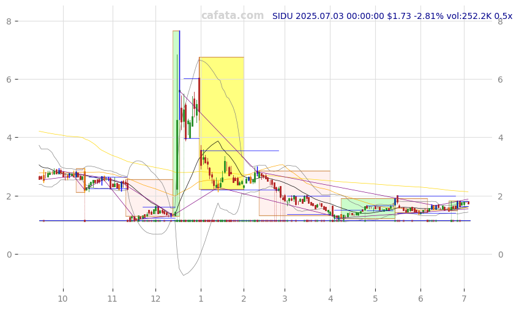Click the large yellow shaded zone on the chart
The width and height of the screenshot is (519, 309).
pyautogui.click(x=222, y=124)
